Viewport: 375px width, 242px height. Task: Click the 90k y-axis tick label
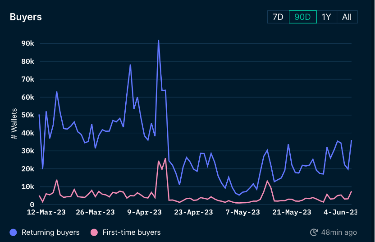point(28,43)
